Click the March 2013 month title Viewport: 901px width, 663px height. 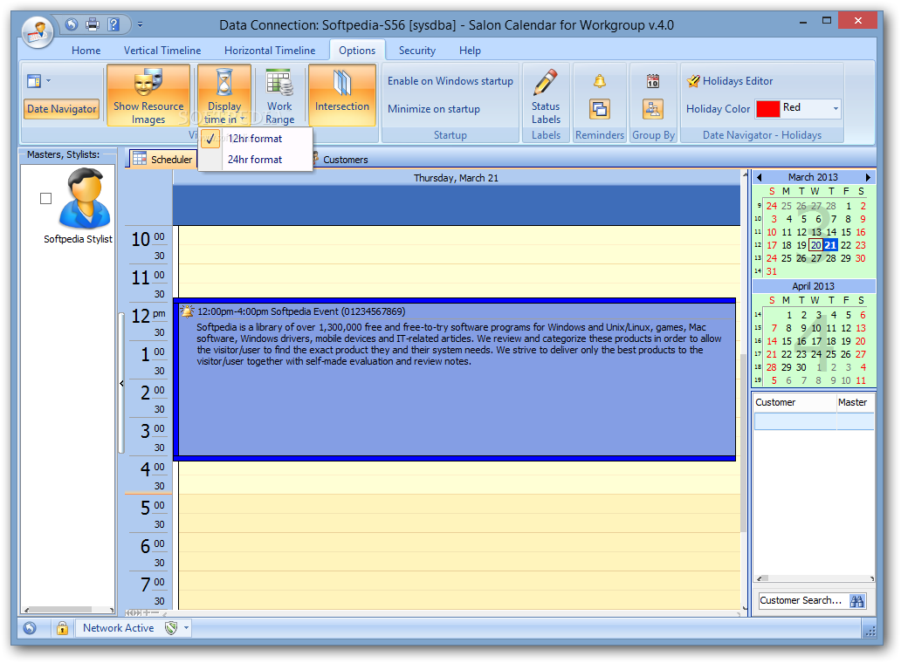point(813,177)
